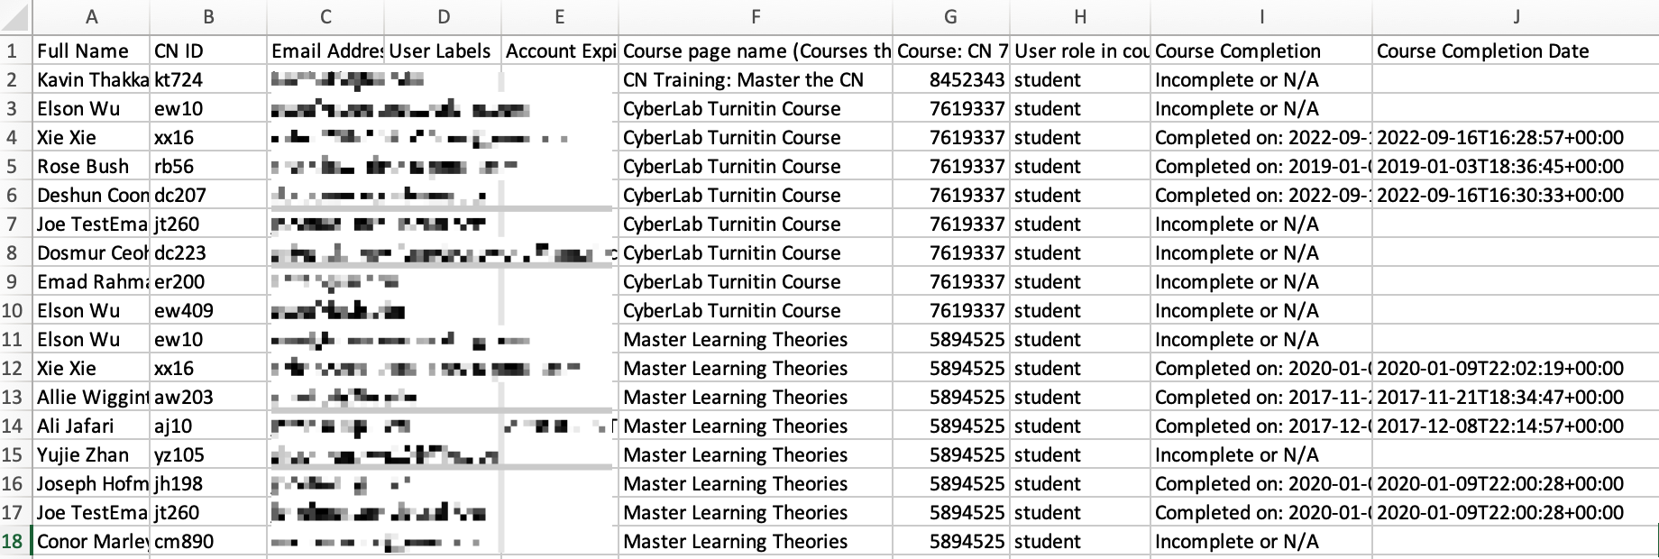This screenshot has height=559, width=1659.
Task: Select completion date '2022-09-16T16:28:57+00:00'
Action: click(1516, 137)
